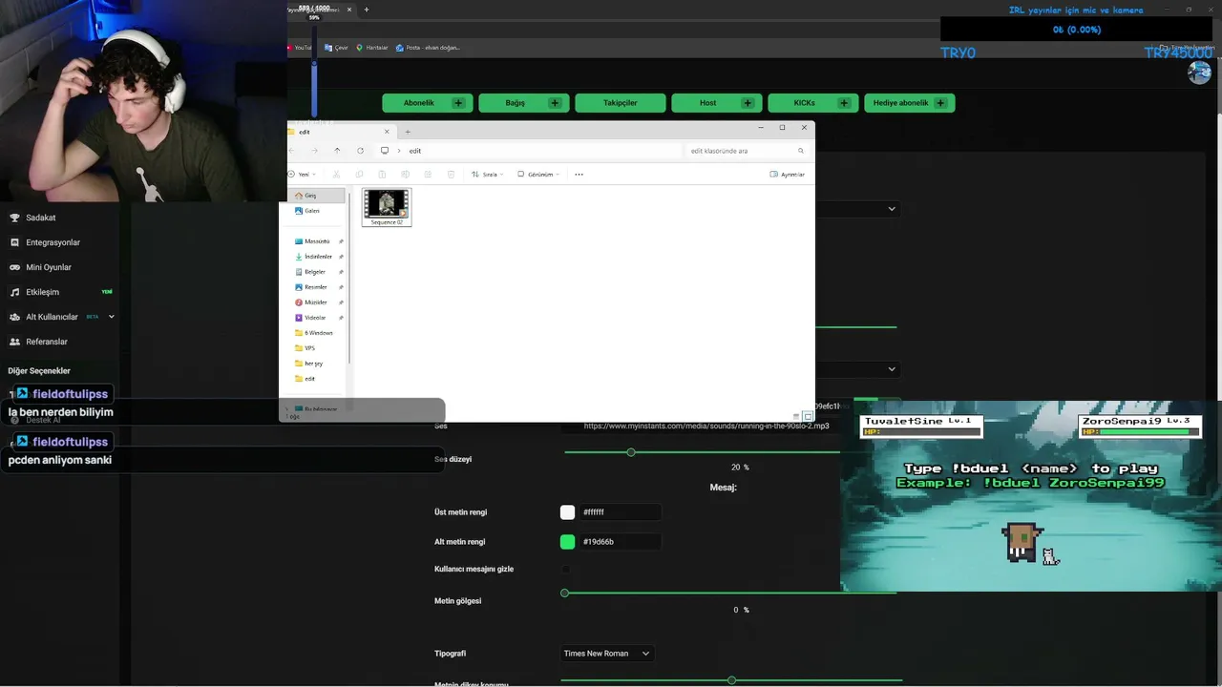Click the Etkileşim music note icon

pos(14,292)
